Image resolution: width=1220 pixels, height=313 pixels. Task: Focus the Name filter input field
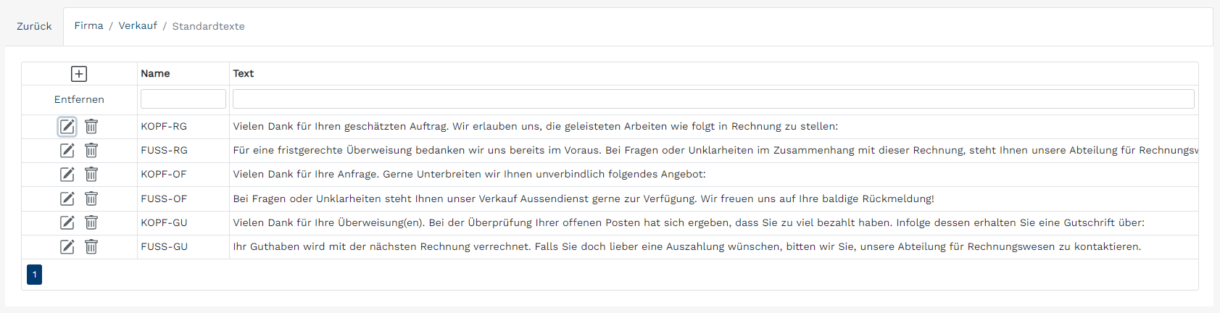click(x=183, y=99)
